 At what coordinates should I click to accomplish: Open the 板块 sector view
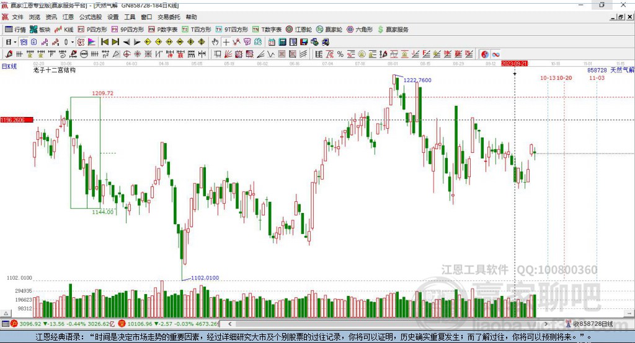click(x=40, y=30)
